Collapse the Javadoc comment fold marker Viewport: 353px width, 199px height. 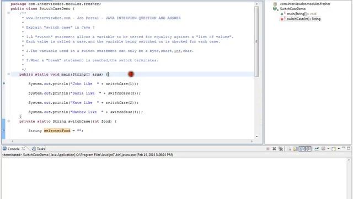tap(9, 13)
